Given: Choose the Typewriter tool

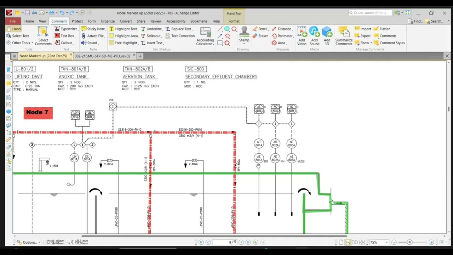Looking at the screenshot, I should (66, 29).
